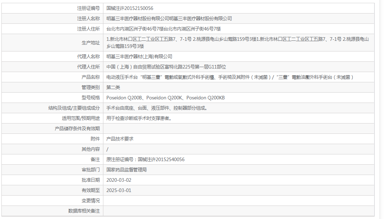
Task: Click the 产品储存条件及有效期 label
Action: pos(77,129)
